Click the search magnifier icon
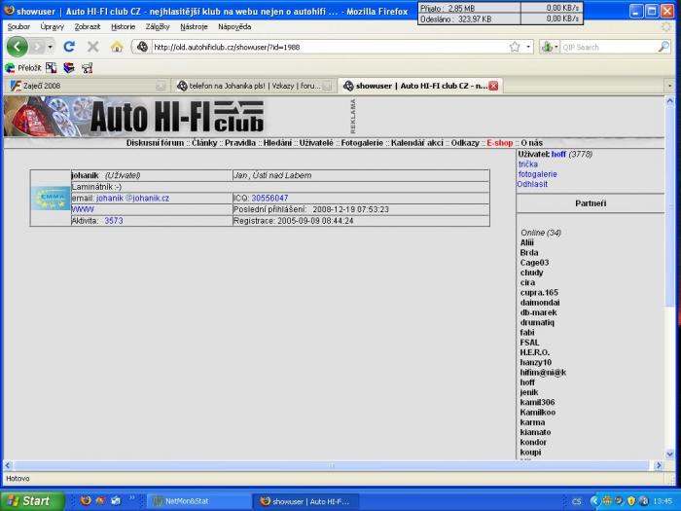The height and width of the screenshot is (511, 681). [x=663, y=47]
